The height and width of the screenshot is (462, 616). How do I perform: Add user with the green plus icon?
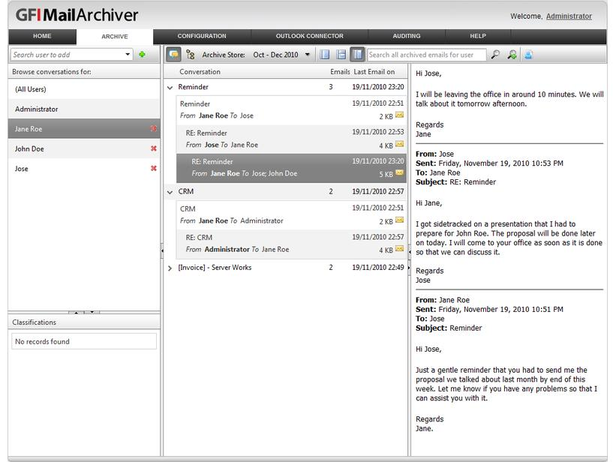click(x=143, y=54)
